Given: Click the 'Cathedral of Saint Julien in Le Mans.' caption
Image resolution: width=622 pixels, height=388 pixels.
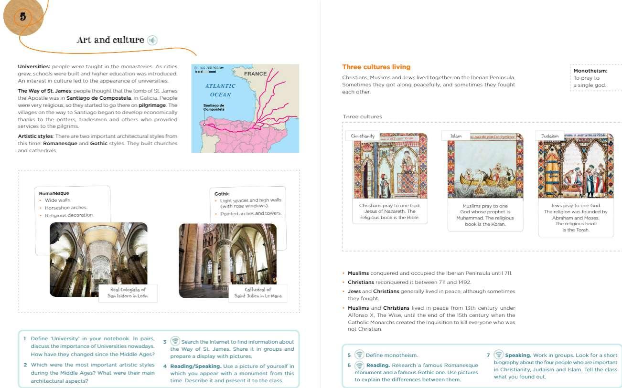Looking at the screenshot, I should coord(258,293).
